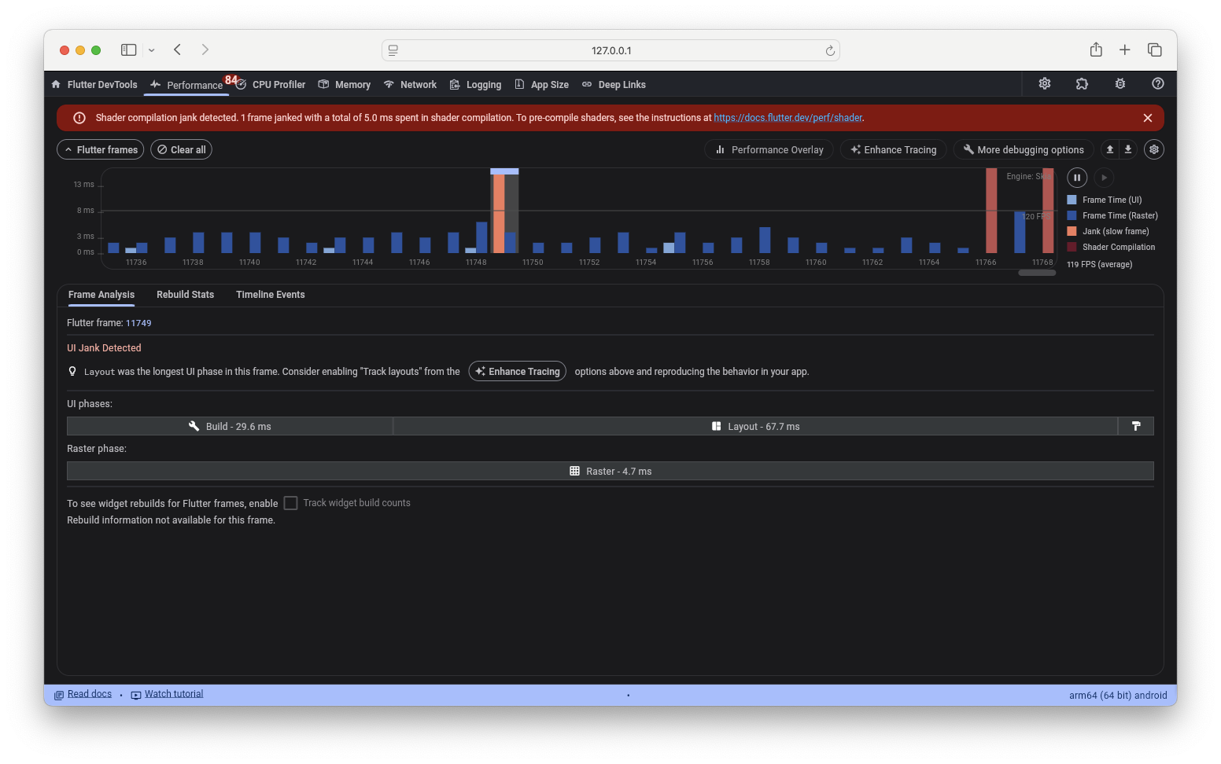
Task: Click the Paint phase segment icon
Action: click(1136, 426)
